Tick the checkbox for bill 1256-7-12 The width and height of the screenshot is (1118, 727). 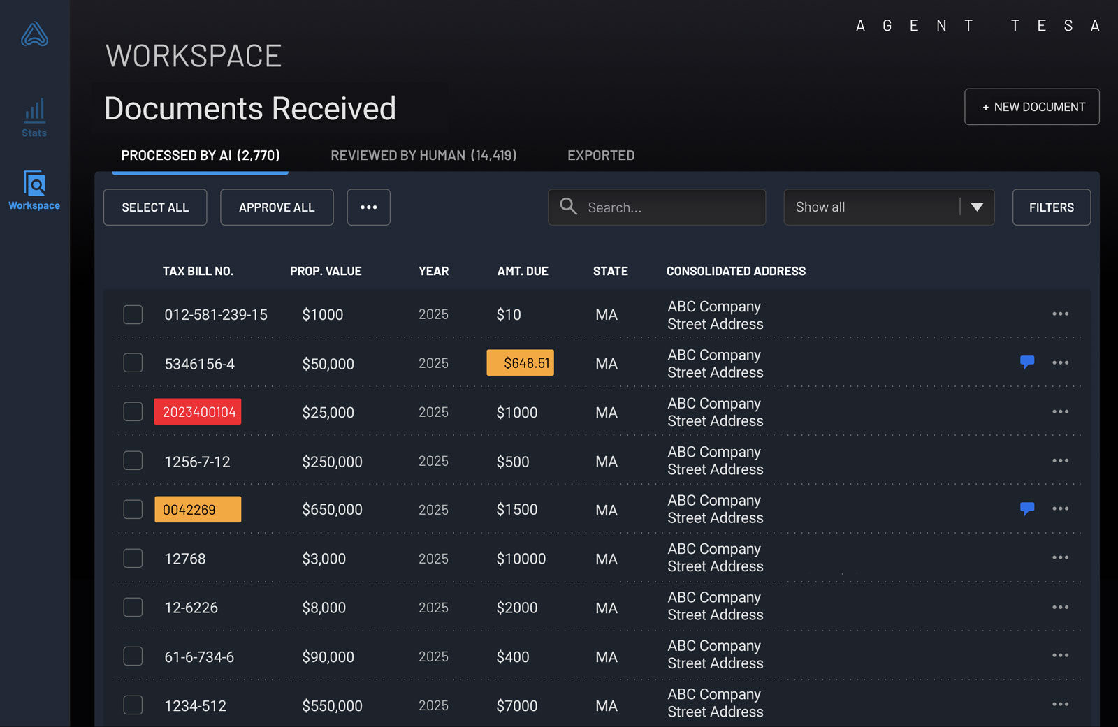coord(133,461)
